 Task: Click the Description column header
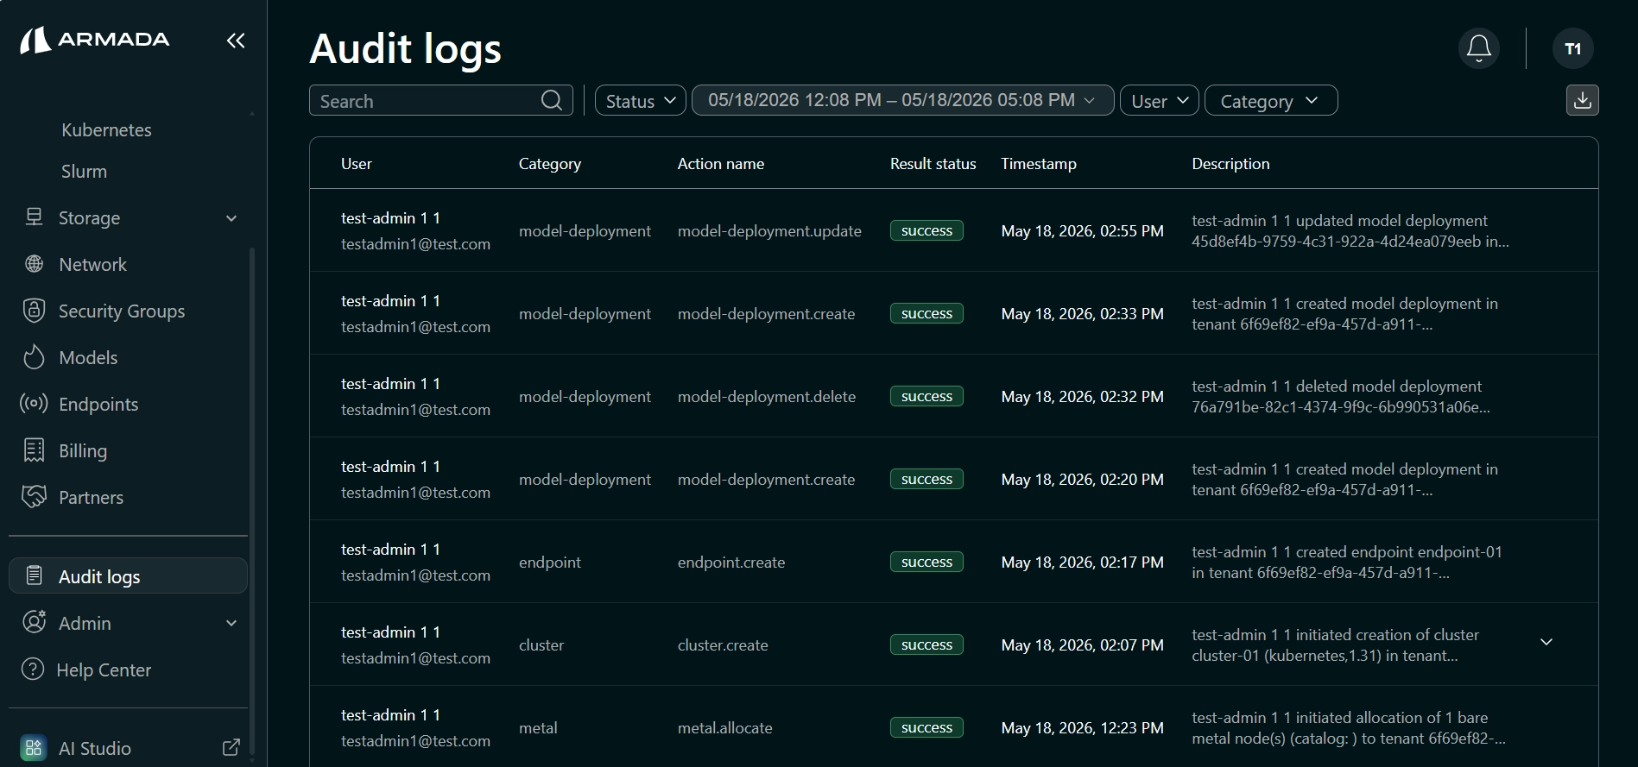pyautogui.click(x=1230, y=164)
